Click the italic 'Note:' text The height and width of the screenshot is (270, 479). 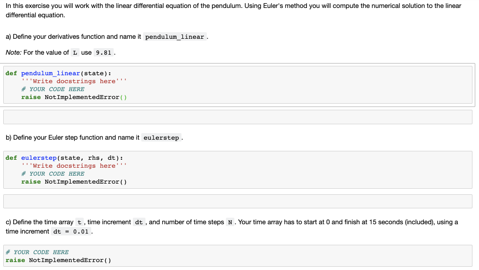(x=14, y=52)
